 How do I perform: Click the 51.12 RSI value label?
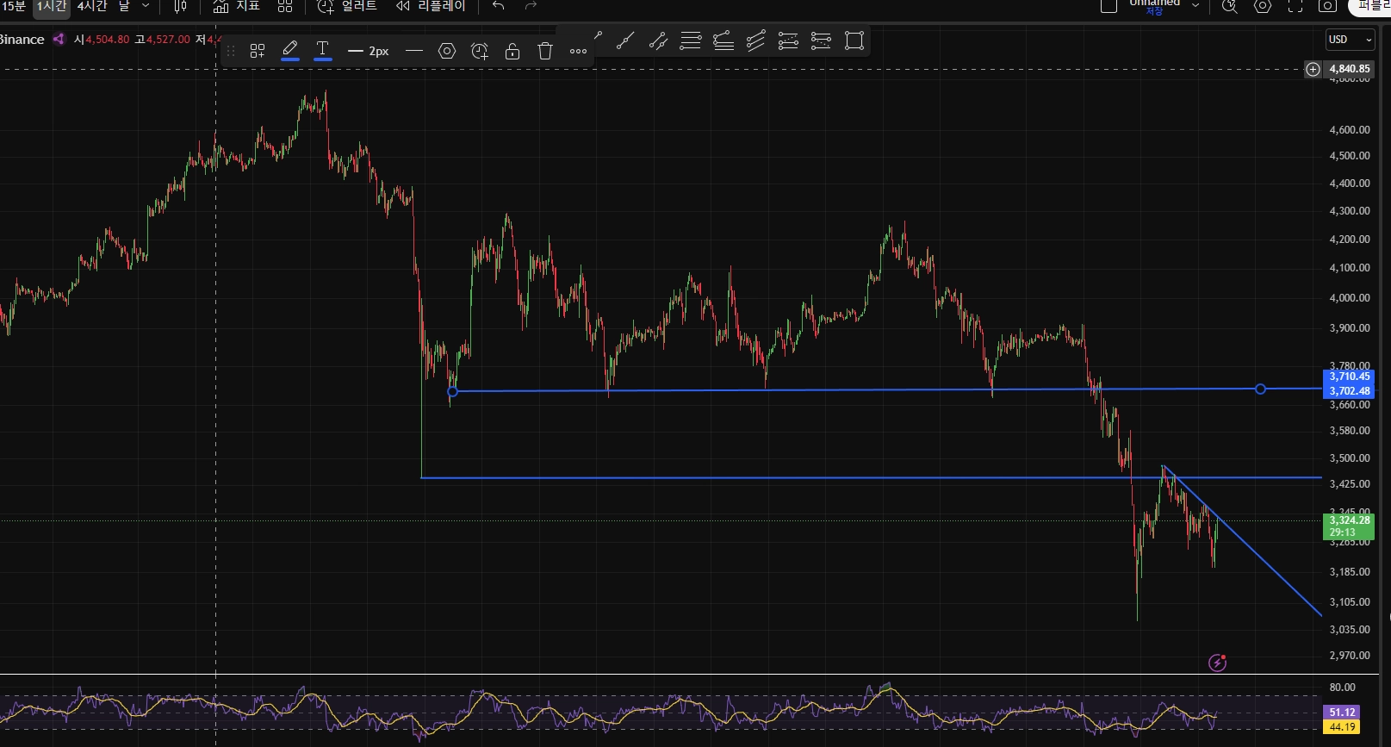tap(1342, 713)
